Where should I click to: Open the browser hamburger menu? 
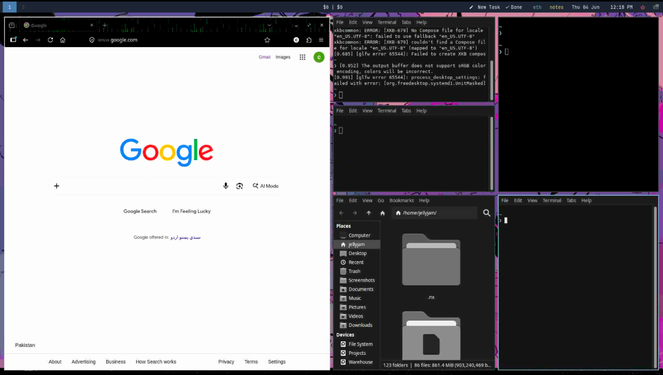coord(321,40)
